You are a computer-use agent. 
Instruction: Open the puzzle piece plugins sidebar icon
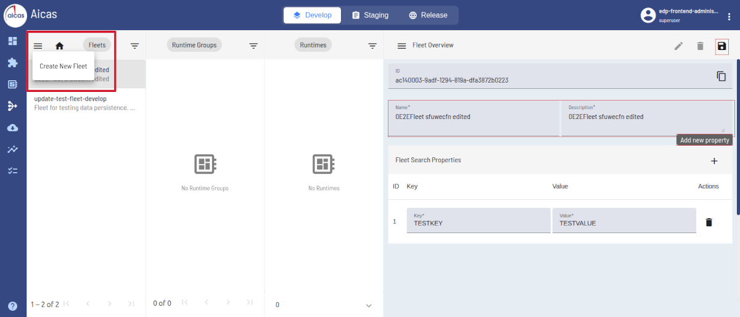(12, 63)
